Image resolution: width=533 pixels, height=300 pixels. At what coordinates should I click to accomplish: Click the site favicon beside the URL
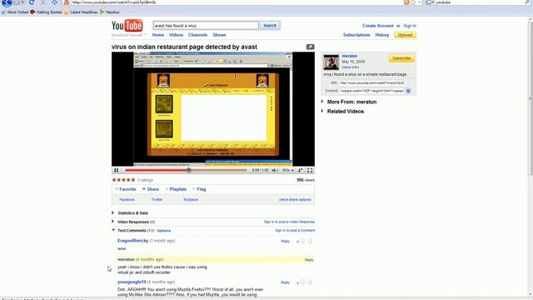point(67,2)
